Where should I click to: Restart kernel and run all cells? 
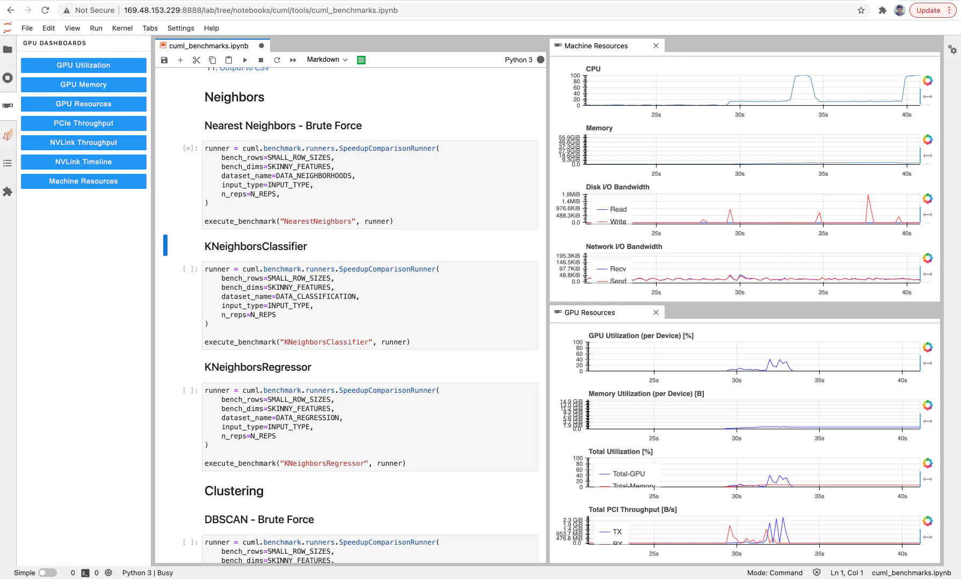coord(293,60)
